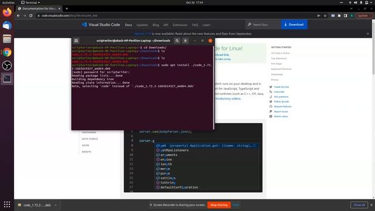Open the Terminal app menu in top bar
This screenshot has height=211, width=375.
pyautogui.click(x=30, y=2)
